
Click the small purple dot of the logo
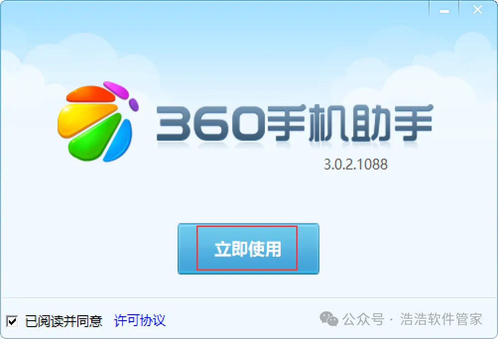[x=134, y=105]
